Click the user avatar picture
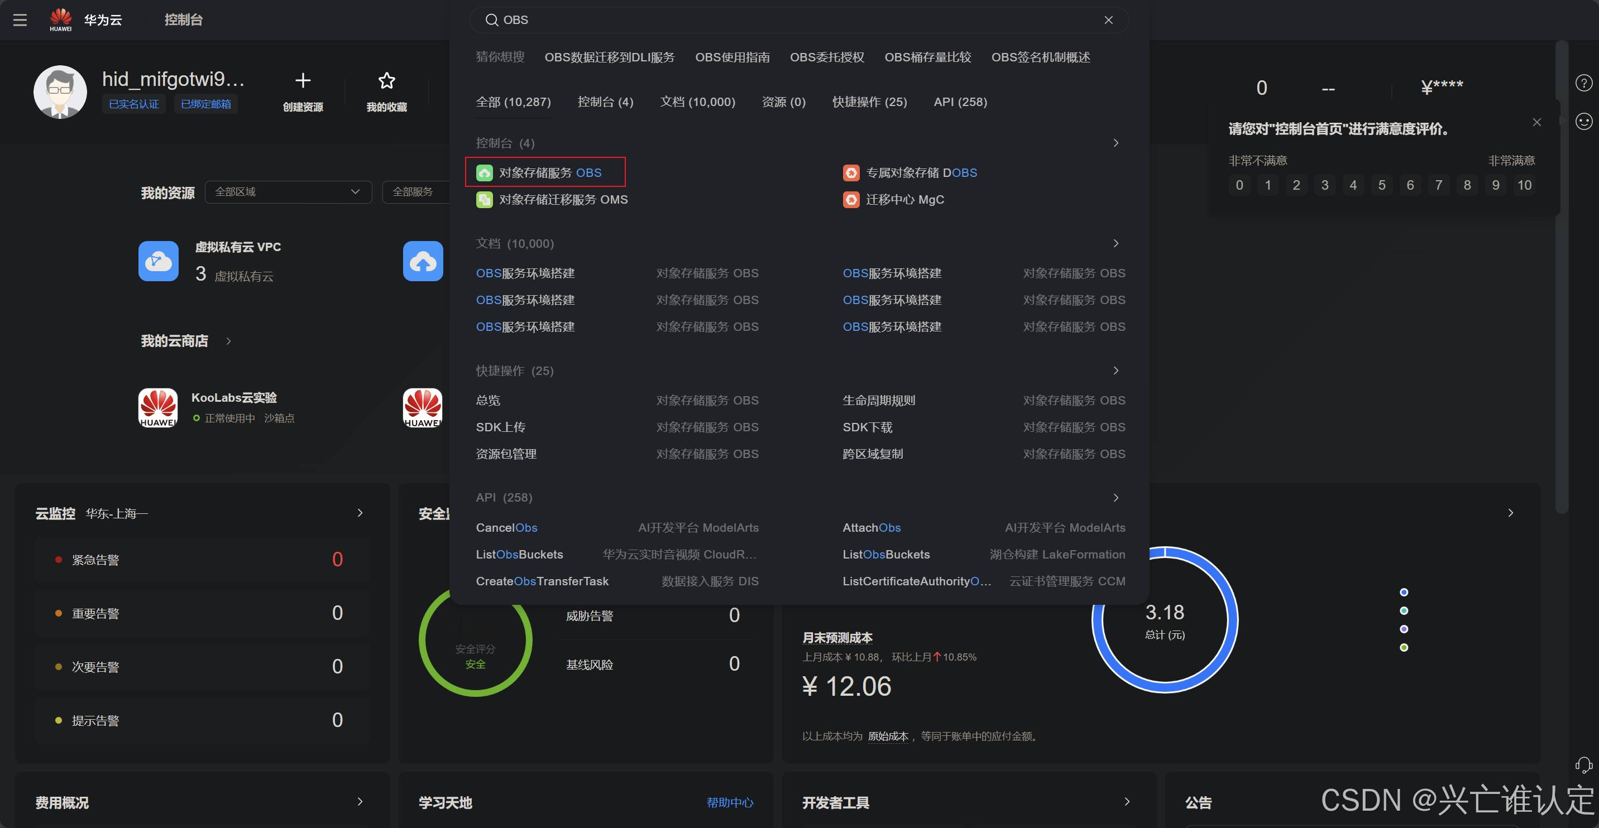This screenshot has height=828, width=1599. [60, 92]
